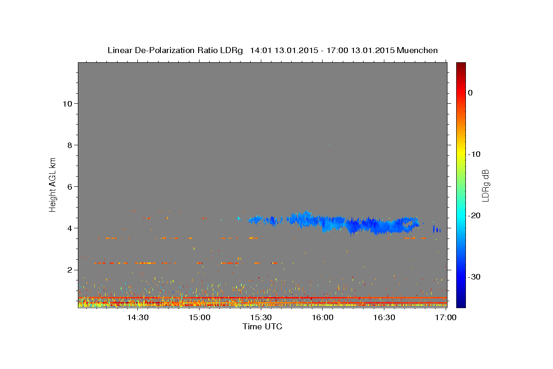Click the 15:30 time tick label
Viewport: 553px width, 369px height.
(x=261, y=318)
